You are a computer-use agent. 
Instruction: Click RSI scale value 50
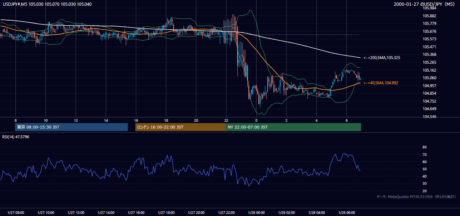(x=424, y=169)
